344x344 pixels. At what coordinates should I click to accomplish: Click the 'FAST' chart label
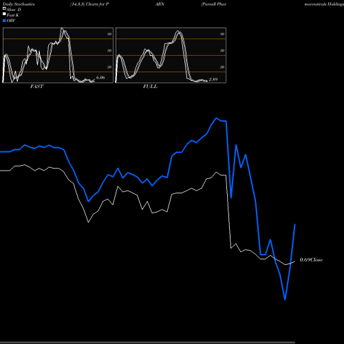36,87
